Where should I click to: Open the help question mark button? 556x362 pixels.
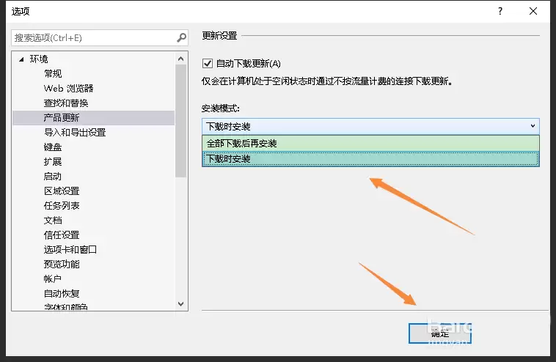pos(500,11)
